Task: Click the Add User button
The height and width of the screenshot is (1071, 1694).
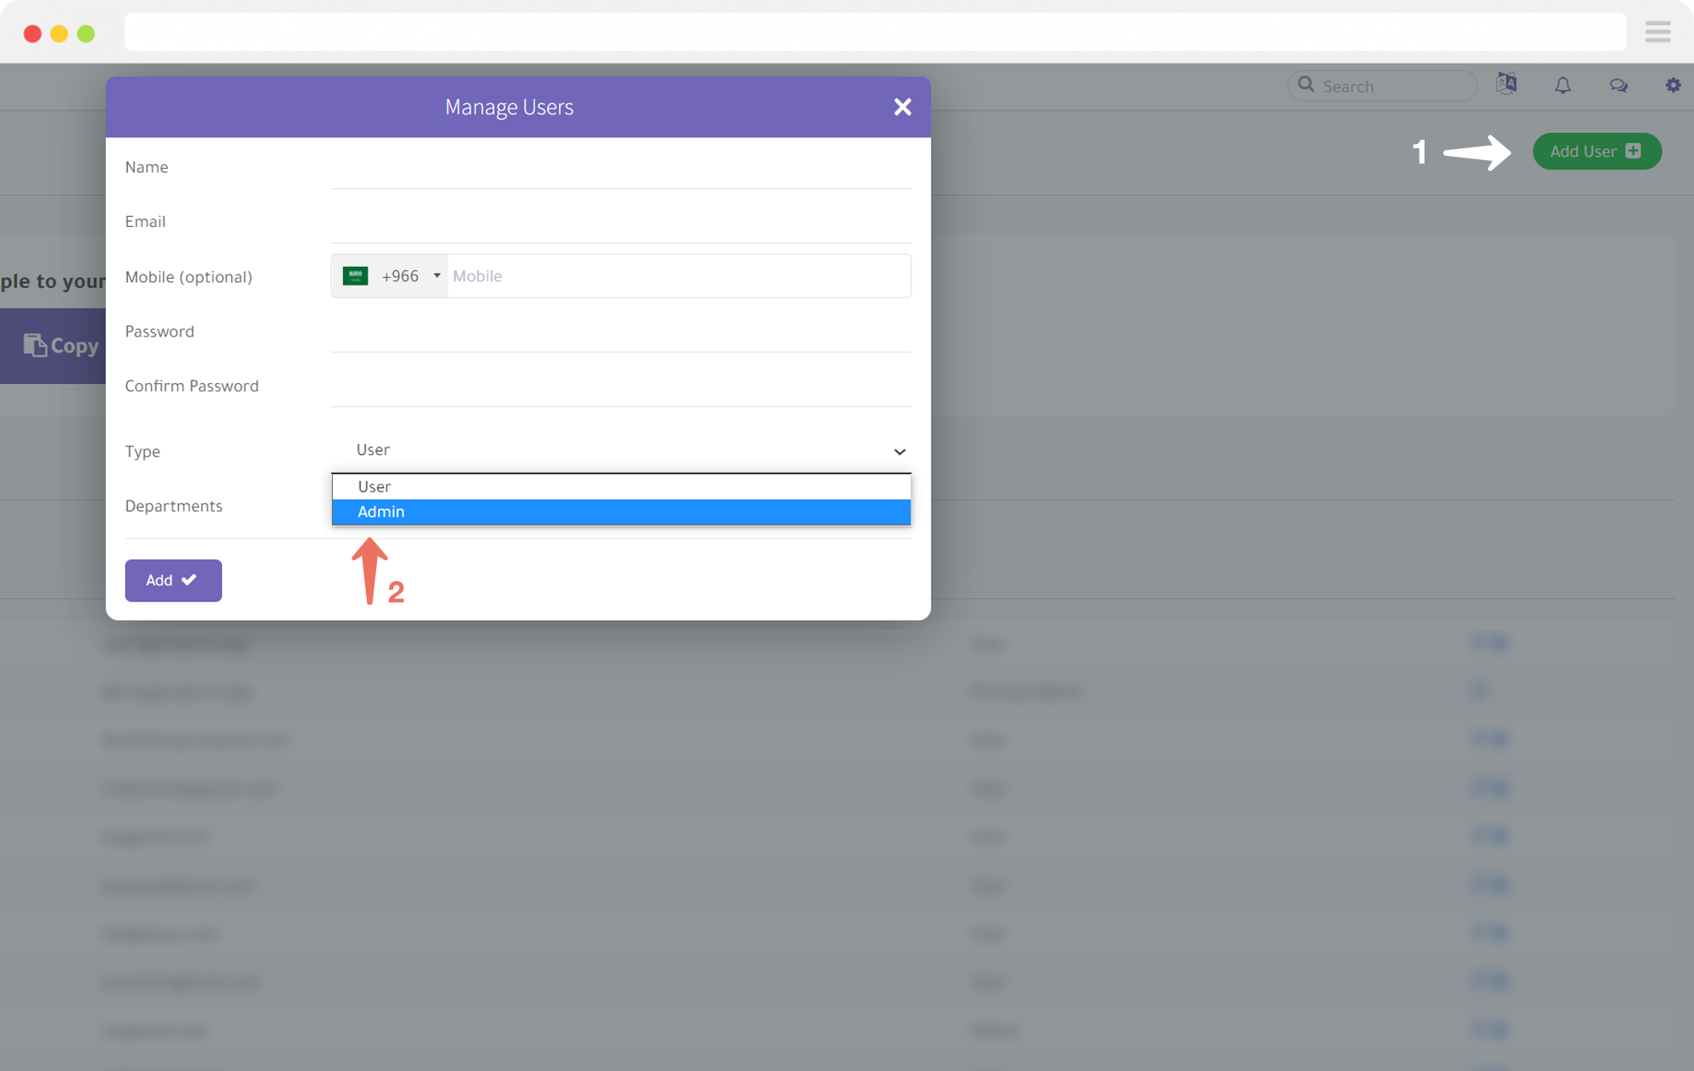Action: pyautogui.click(x=1594, y=151)
